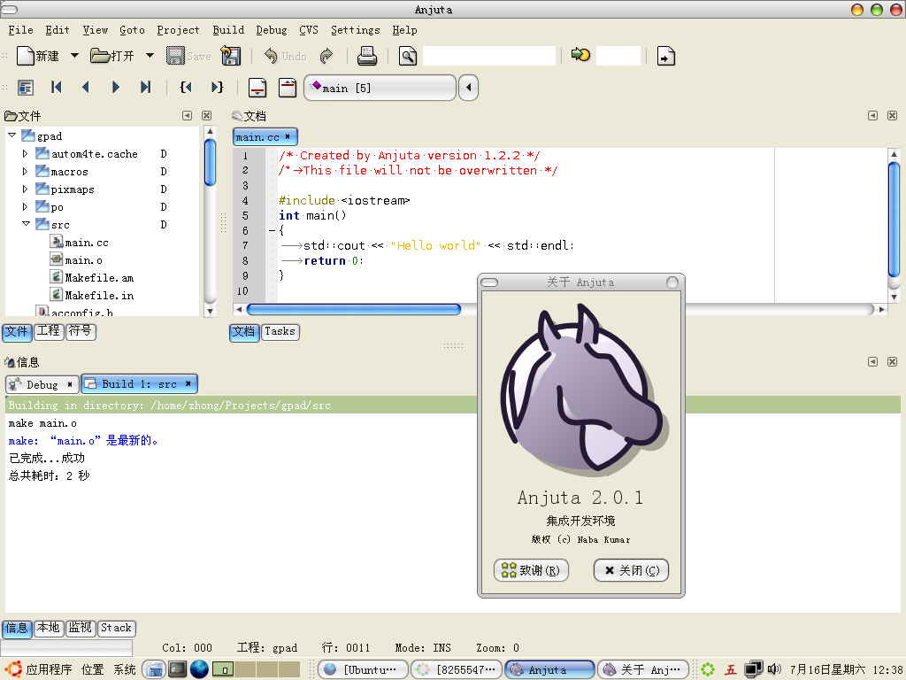Expand the autom4te.cache folder

(x=25, y=154)
